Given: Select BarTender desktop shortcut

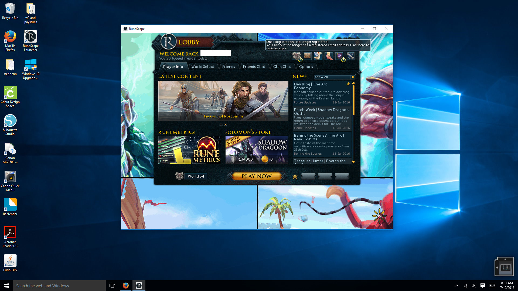Looking at the screenshot, I should coord(10,207).
